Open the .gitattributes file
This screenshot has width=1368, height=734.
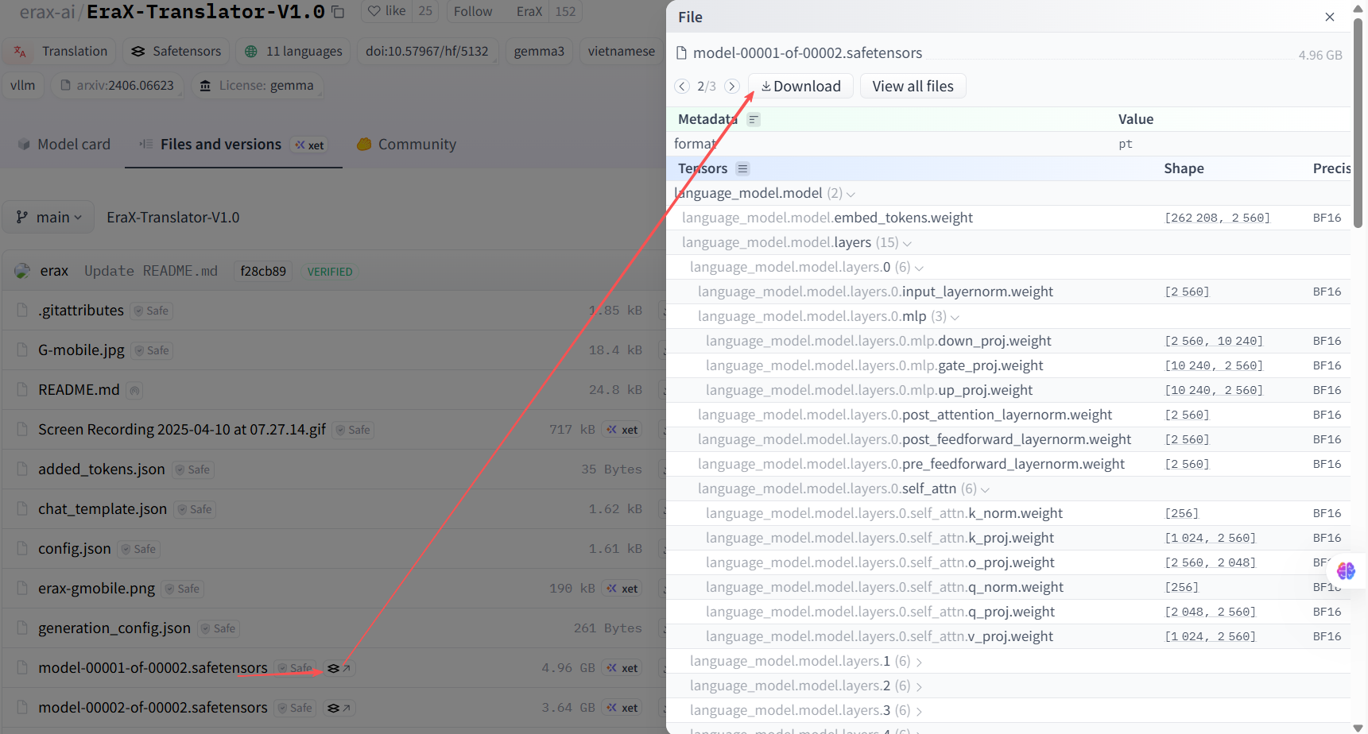pos(81,311)
